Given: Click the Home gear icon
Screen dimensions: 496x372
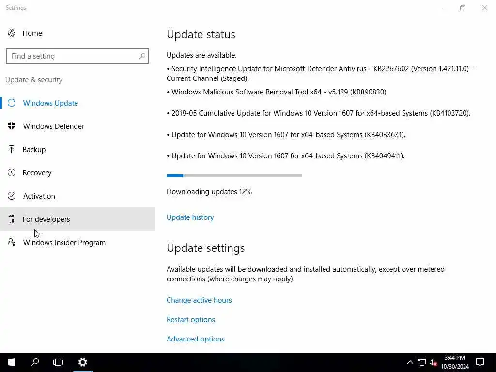Looking at the screenshot, I should pos(12,33).
